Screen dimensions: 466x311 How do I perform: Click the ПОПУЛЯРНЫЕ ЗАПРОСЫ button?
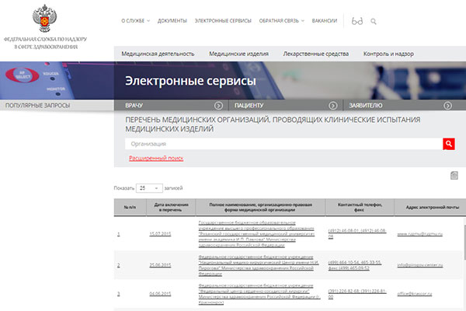click(x=37, y=105)
